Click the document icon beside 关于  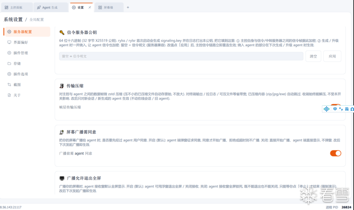(9, 95)
